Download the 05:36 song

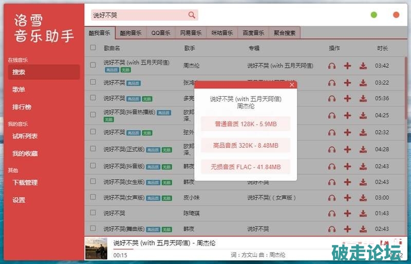(x=363, y=99)
